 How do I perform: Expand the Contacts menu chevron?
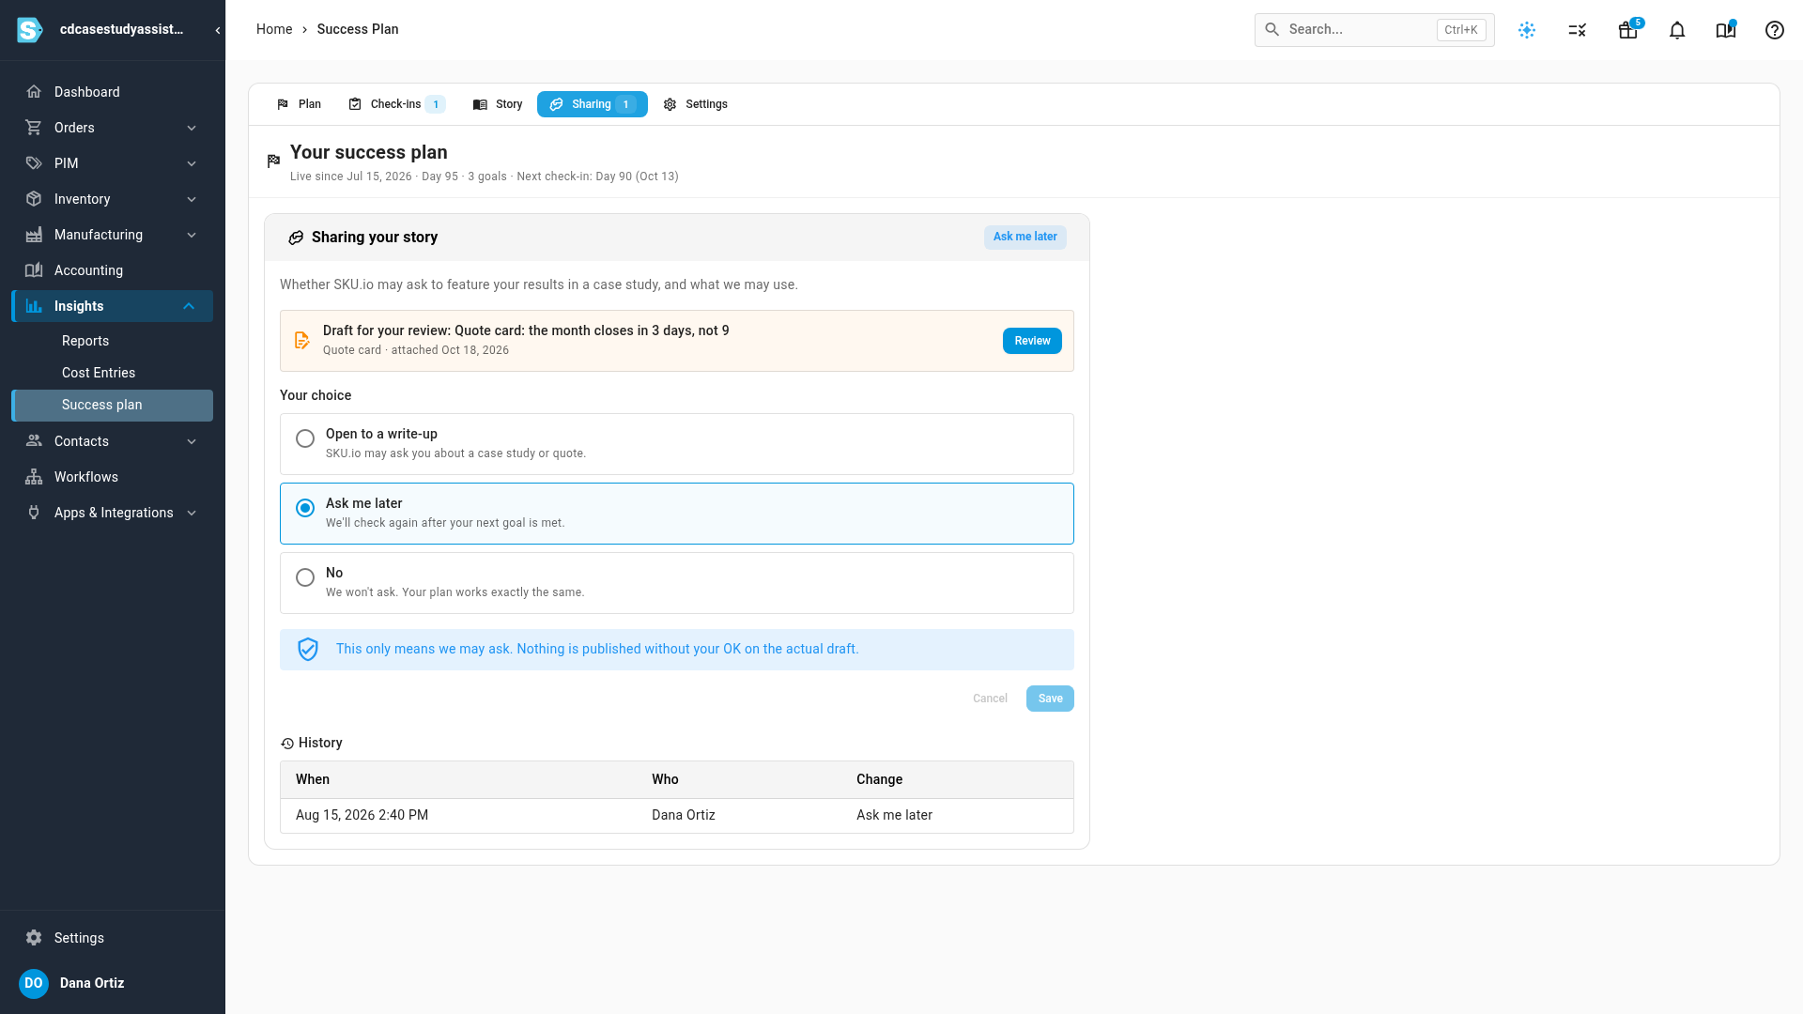[x=192, y=441]
